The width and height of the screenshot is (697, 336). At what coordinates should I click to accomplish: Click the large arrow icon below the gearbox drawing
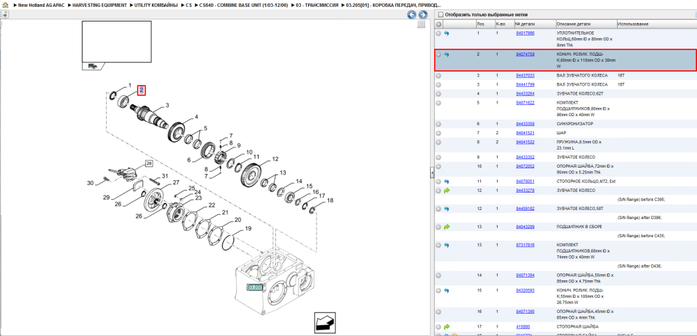325,323
